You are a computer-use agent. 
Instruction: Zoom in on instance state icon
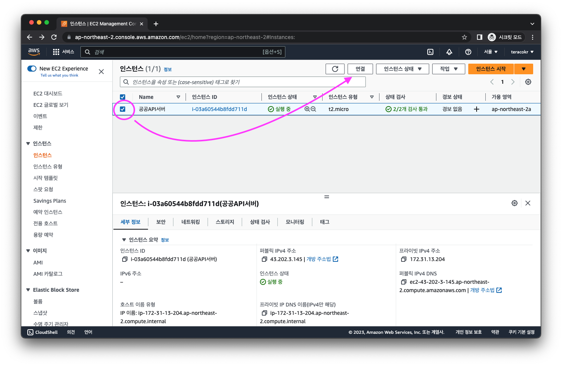307,109
